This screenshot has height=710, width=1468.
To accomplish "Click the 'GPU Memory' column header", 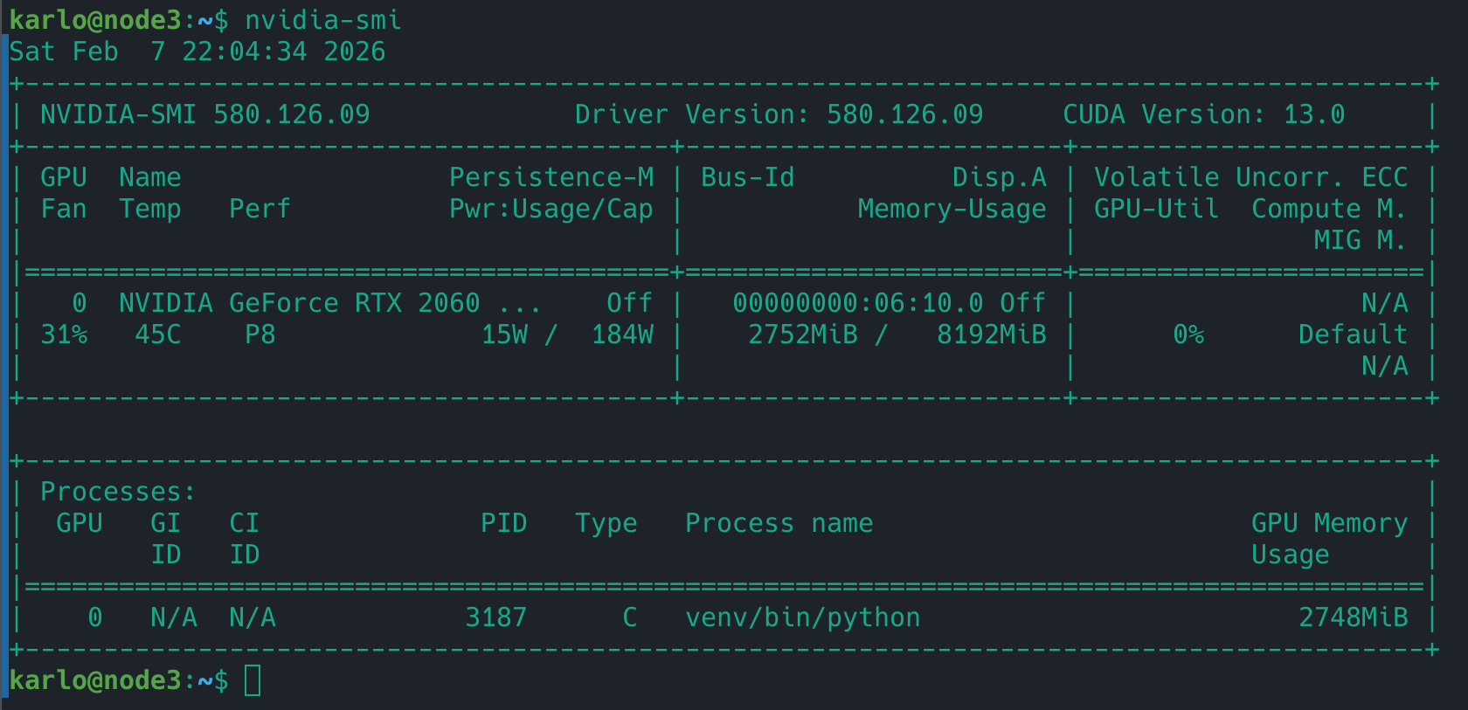I will pyautogui.click(x=1330, y=523).
